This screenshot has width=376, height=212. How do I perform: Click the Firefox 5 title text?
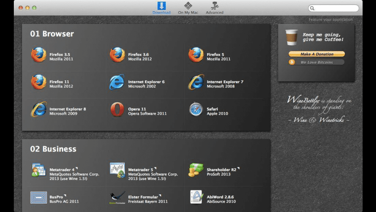click(215, 55)
